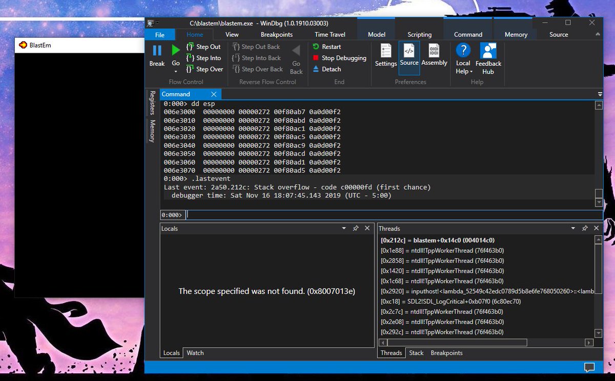Image resolution: width=615 pixels, height=381 pixels.
Task: Detach the debugger from the process
Action: pyautogui.click(x=326, y=69)
